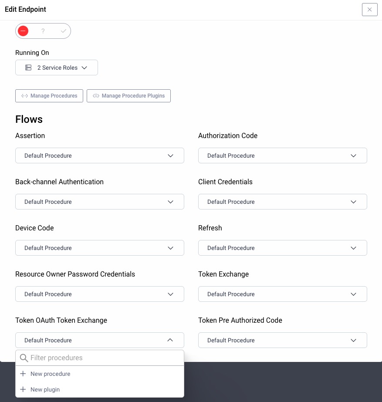Screen dimensions: 382x402
Task: Select New procedure from the open dropdown
Action: pos(50,374)
